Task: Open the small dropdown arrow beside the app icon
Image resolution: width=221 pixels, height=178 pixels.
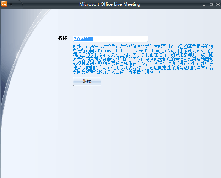Action: click(x=11, y=5)
